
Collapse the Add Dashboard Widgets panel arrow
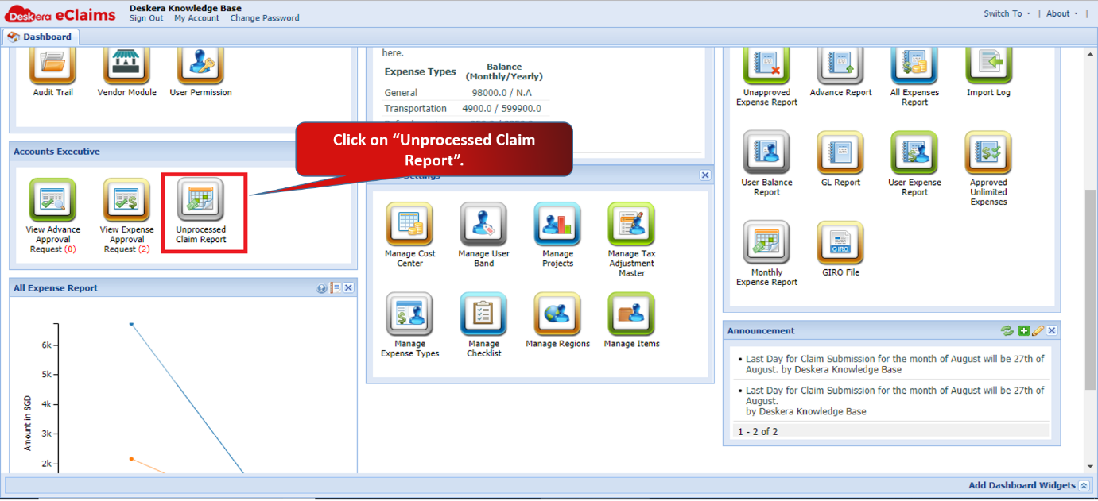coord(1084,485)
